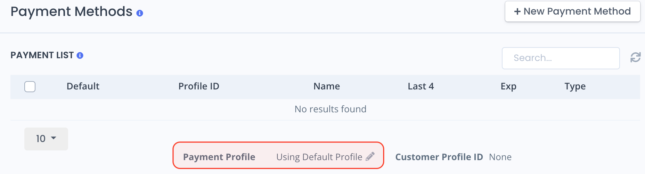
Task: Click the caret arrow beside 10
Action: pyautogui.click(x=54, y=138)
